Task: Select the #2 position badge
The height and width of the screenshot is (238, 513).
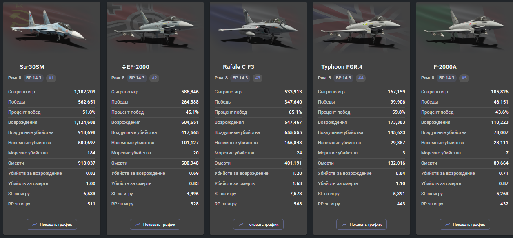Action: tap(154, 78)
